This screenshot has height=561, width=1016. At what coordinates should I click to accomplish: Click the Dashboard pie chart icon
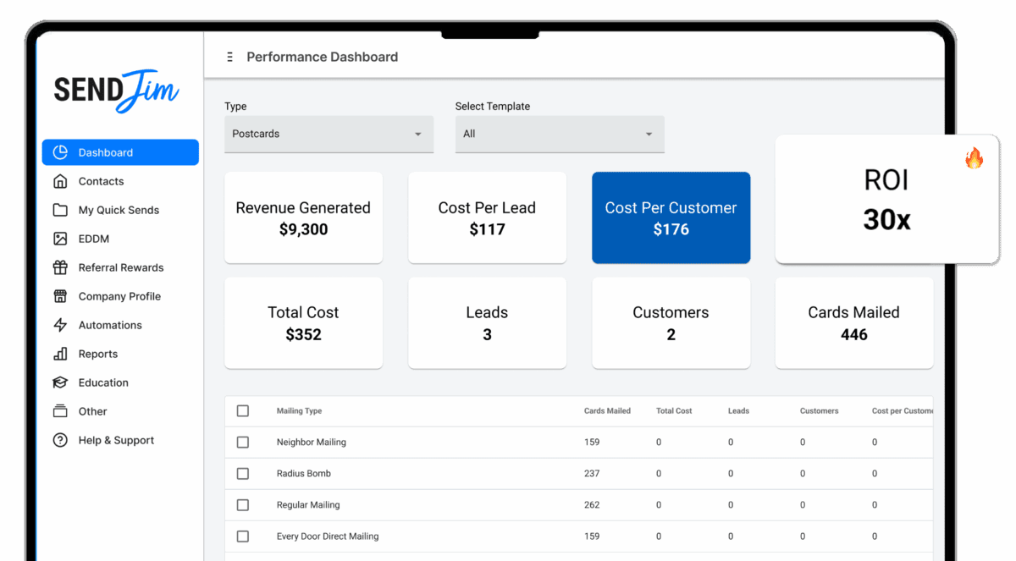coord(60,152)
